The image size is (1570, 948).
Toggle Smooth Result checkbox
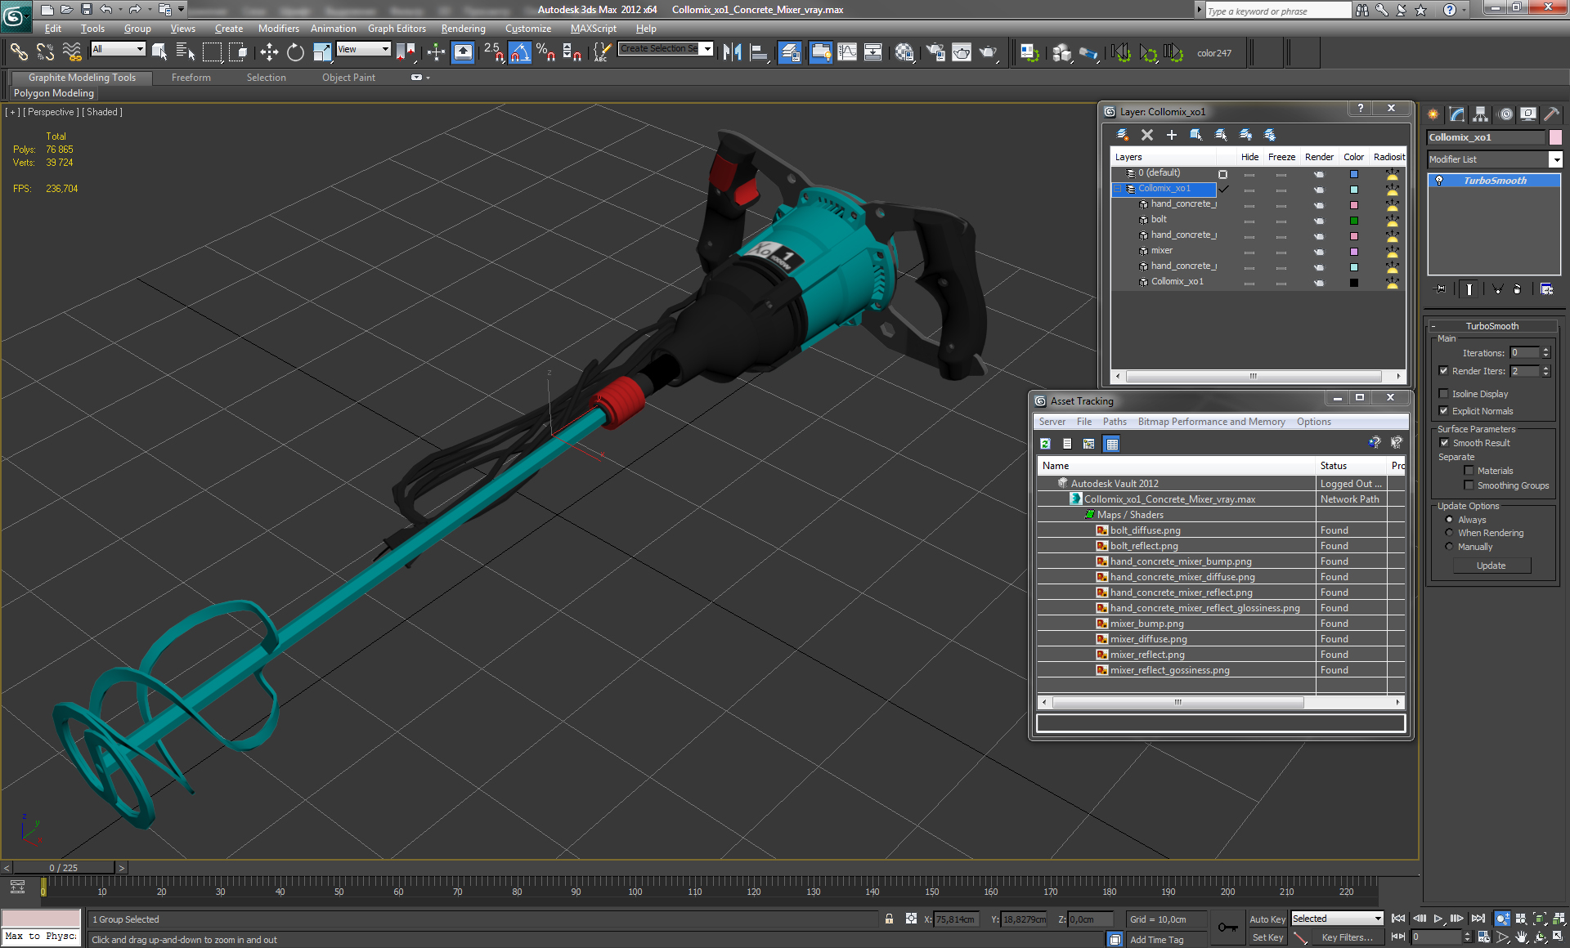coord(1444,442)
